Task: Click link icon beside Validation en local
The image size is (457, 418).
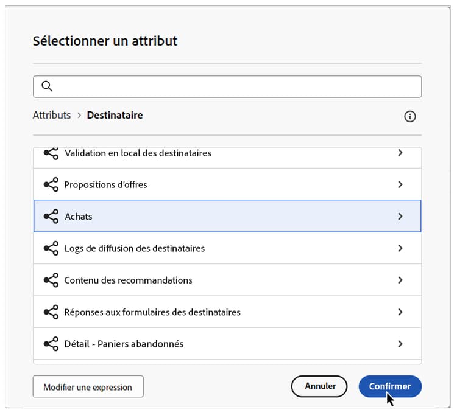Action: (x=51, y=153)
